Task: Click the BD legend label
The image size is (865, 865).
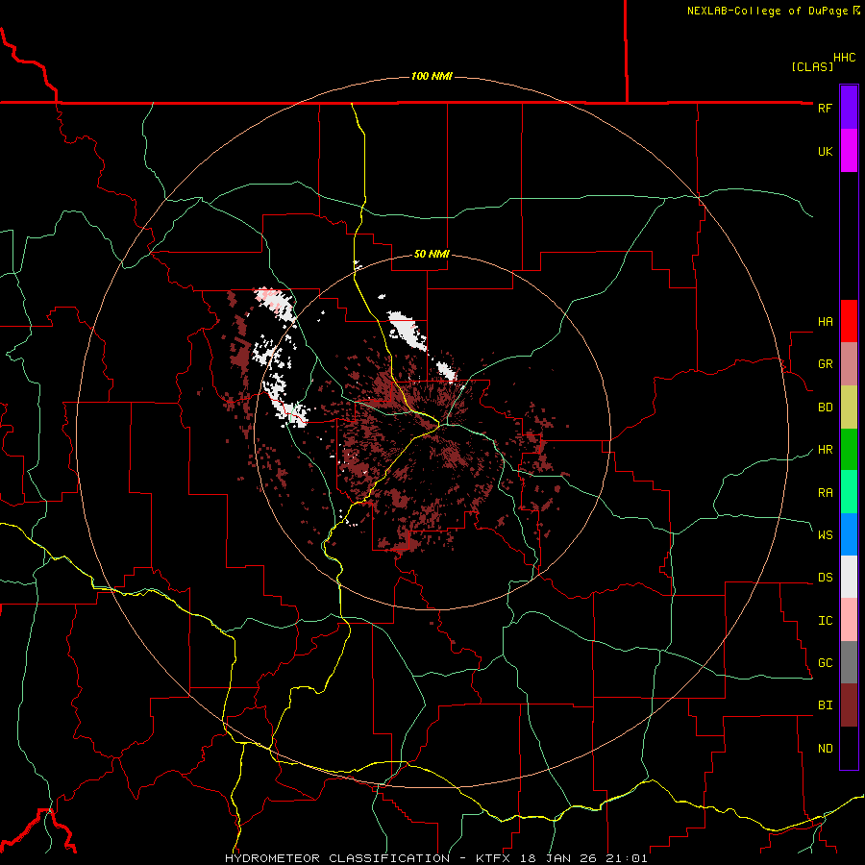Action: (x=825, y=408)
